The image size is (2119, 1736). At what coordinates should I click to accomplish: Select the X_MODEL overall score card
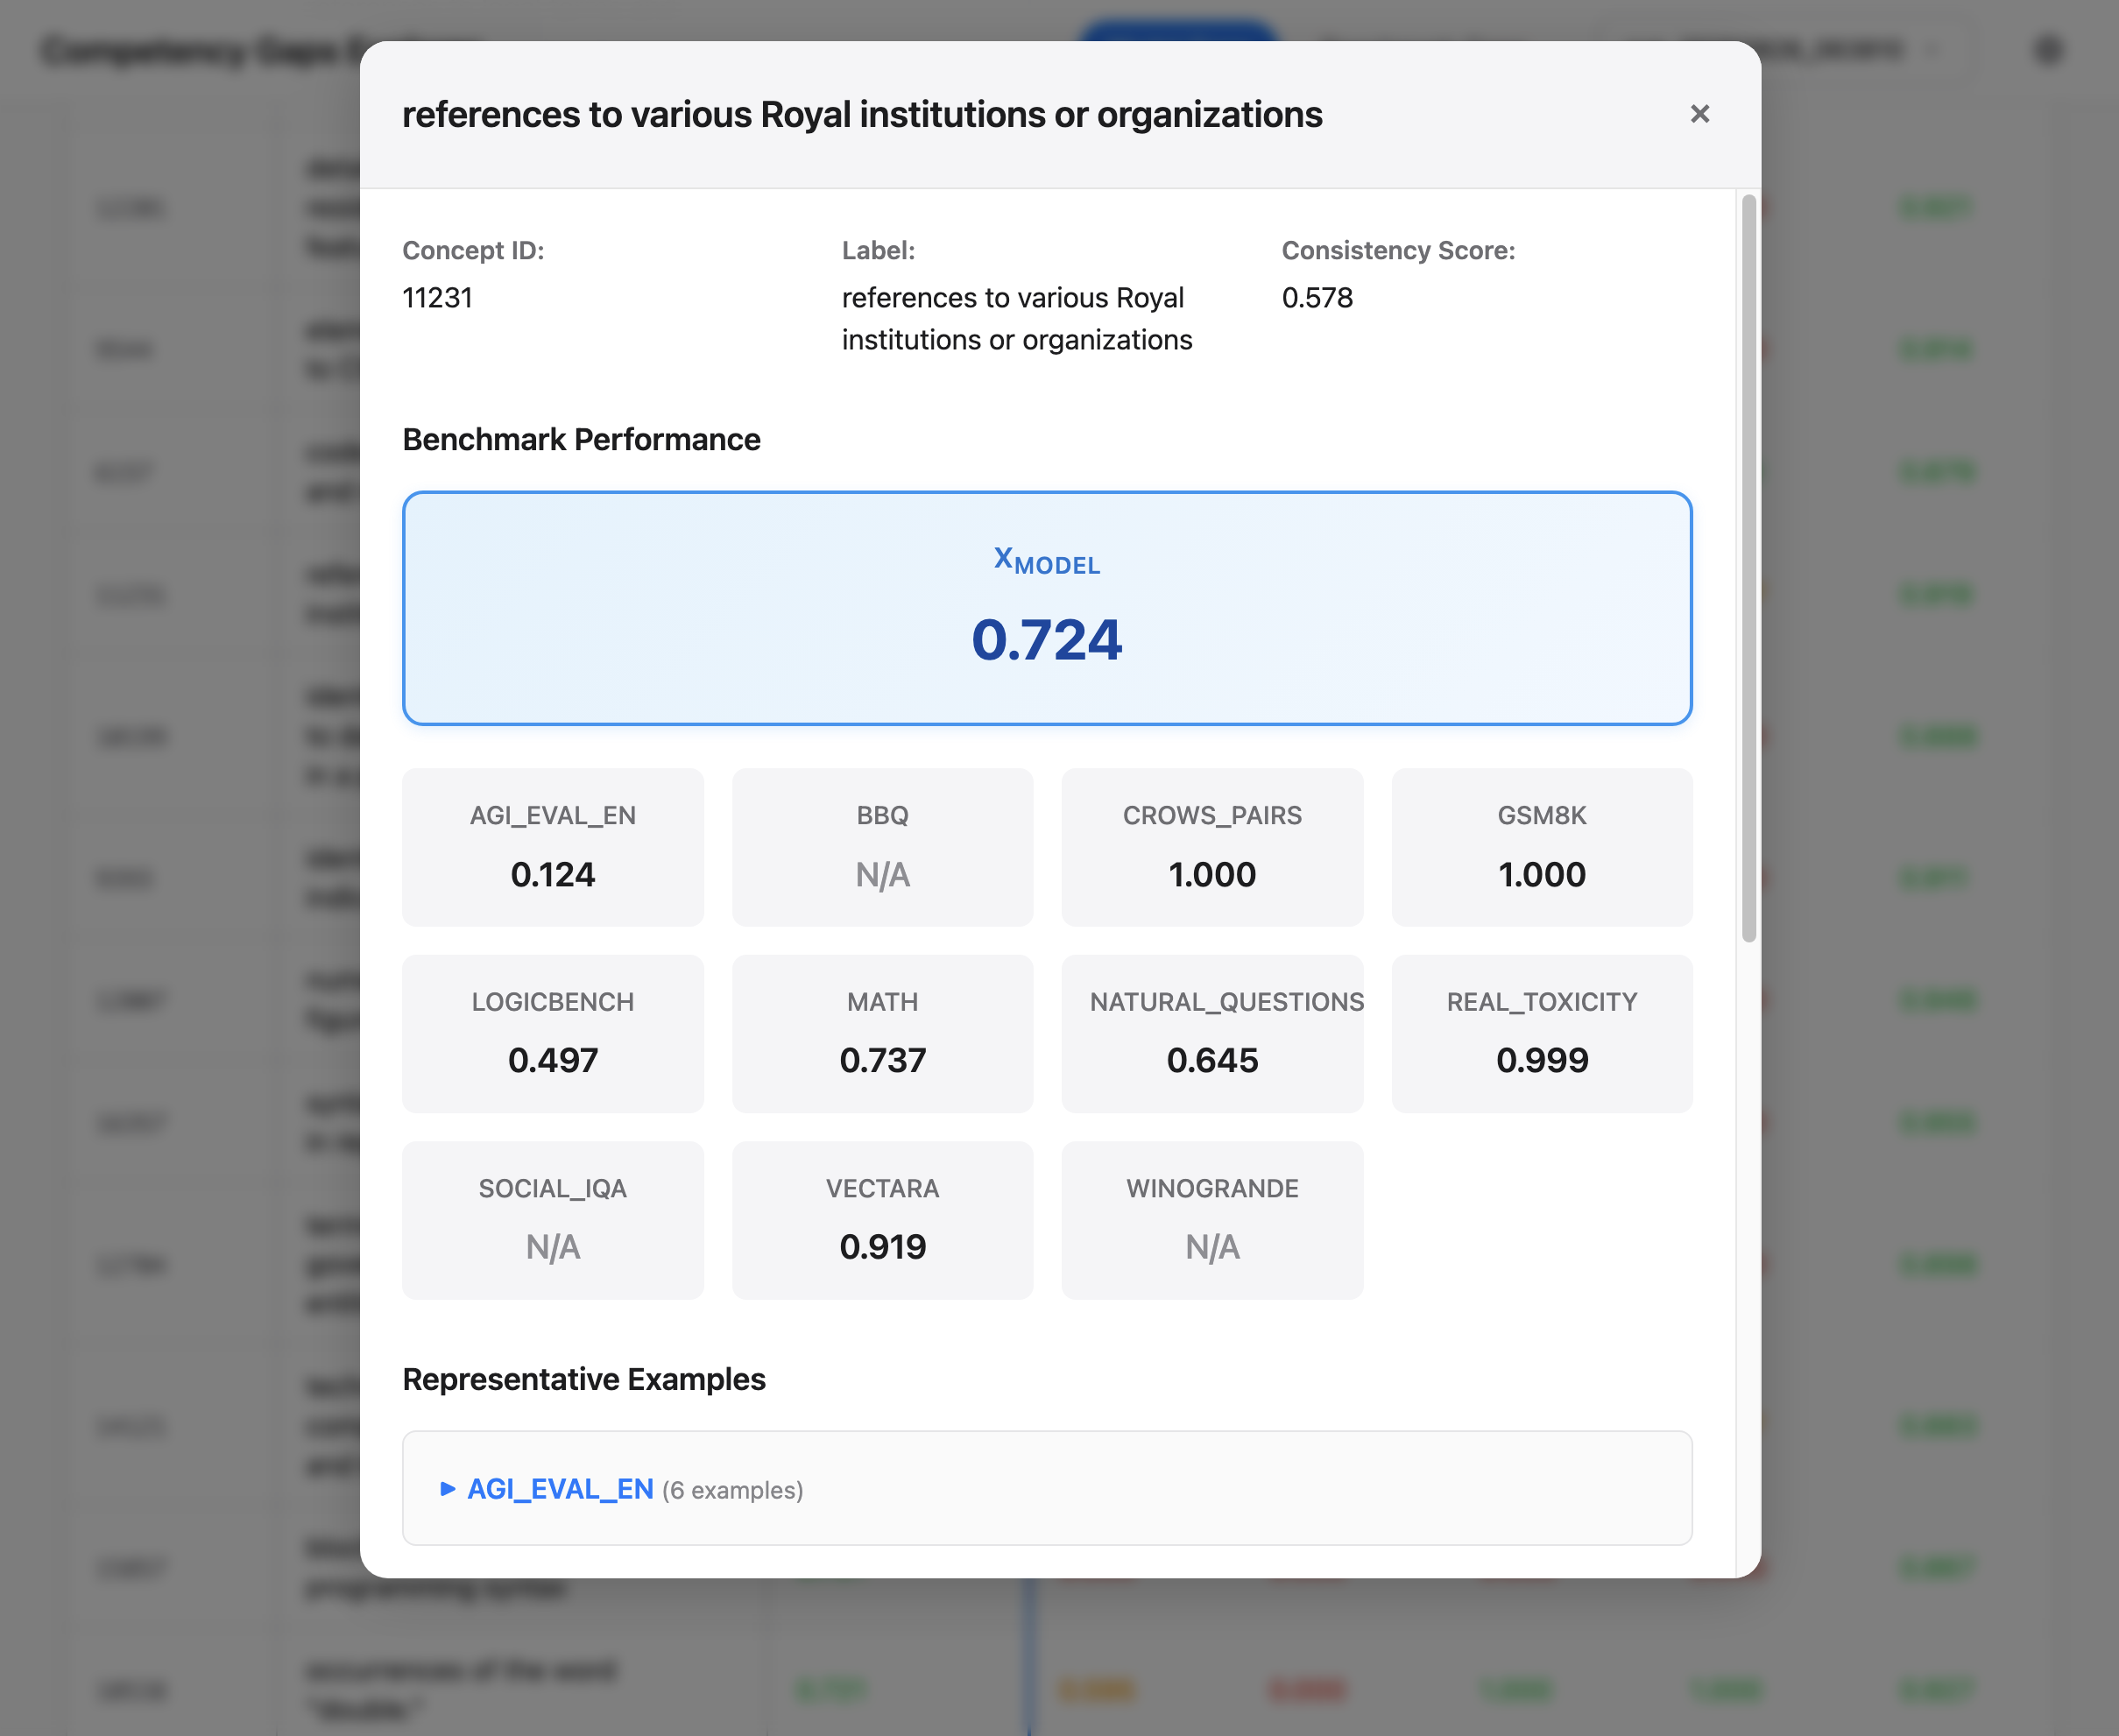pos(1046,607)
